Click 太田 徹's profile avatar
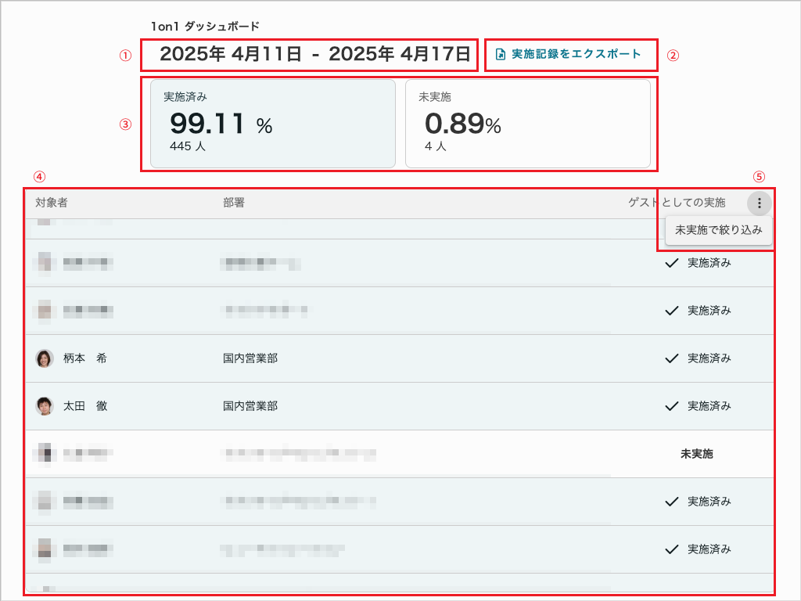The width and height of the screenshot is (801, 601). pyautogui.click(x=45, y=406)
